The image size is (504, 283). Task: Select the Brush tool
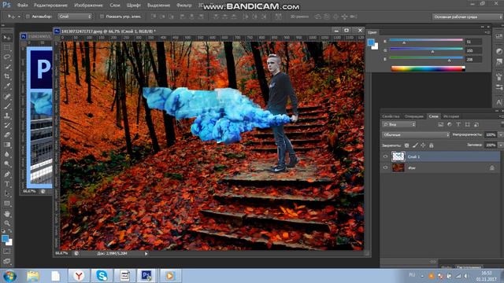pyautogui.click(x=7, y=106)
